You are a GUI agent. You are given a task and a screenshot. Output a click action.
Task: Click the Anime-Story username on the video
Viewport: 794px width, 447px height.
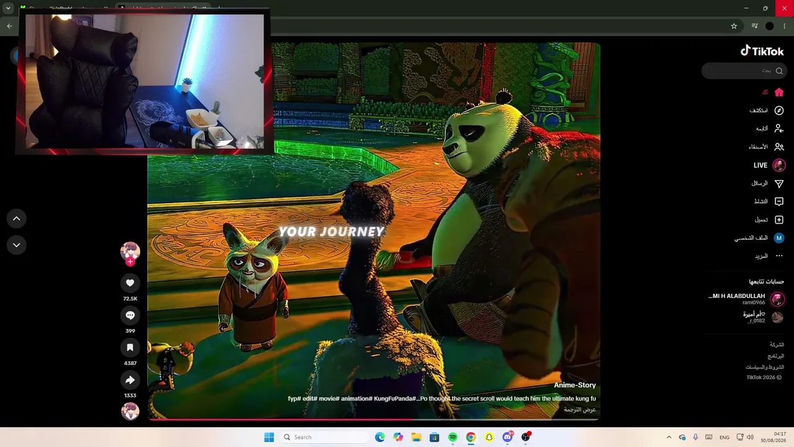tap(575, 386)
